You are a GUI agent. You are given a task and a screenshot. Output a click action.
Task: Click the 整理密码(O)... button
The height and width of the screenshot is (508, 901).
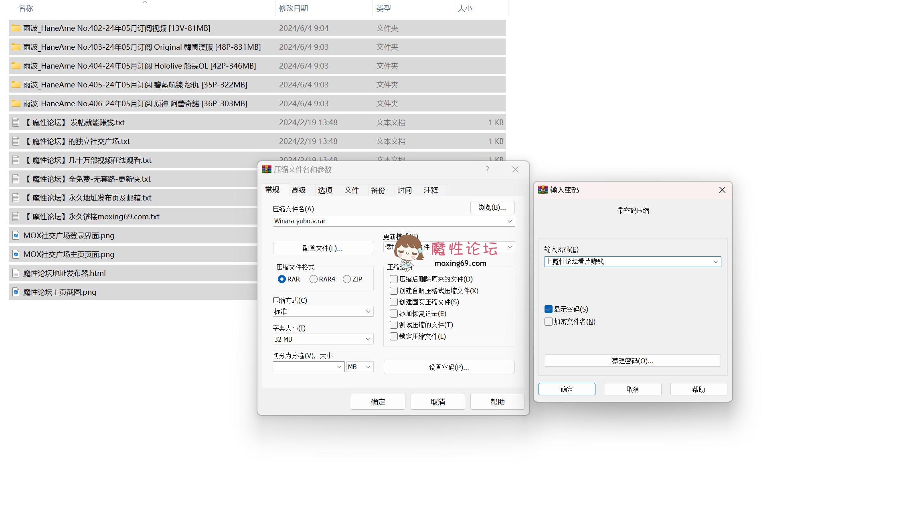[x=632, y=361]
